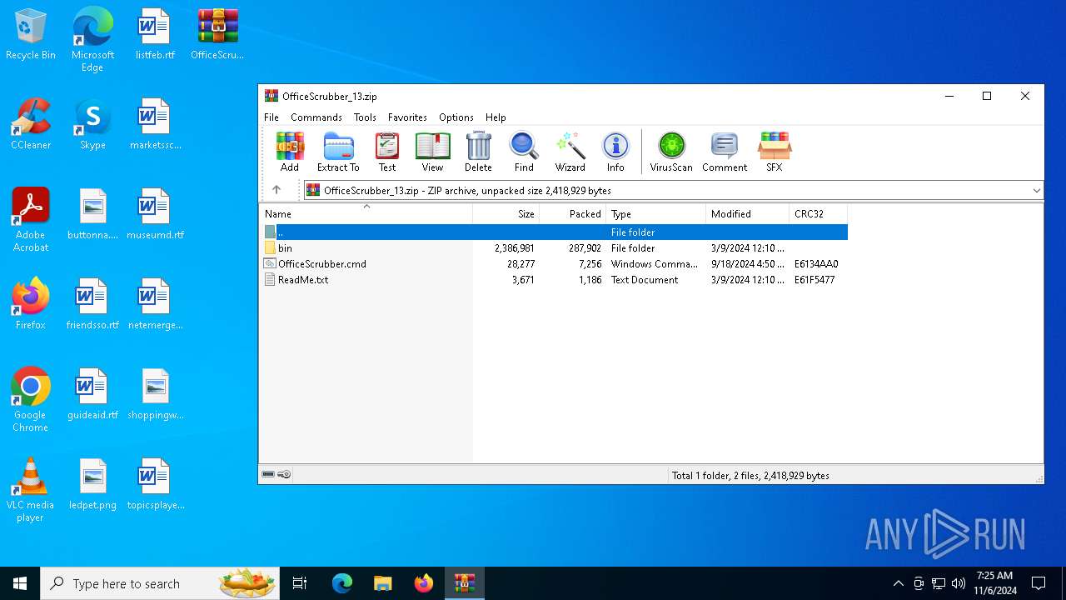This screenshot has height=600, width=1066.
Task: Click the ReadMe.txt Text Document type cell
Action: (x=645, y=279)
